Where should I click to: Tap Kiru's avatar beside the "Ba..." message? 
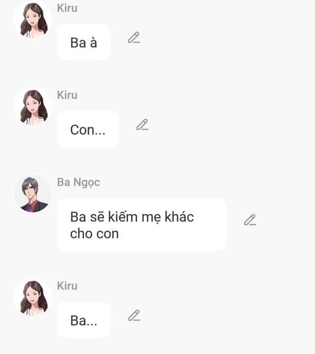point(33,298)
